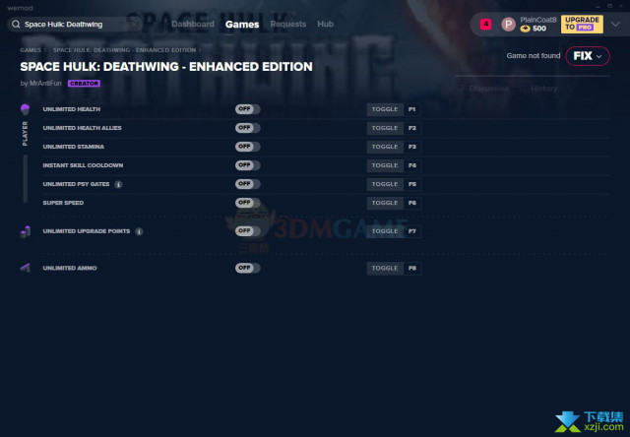Turn on Unlimited Ammo switch
This screenshot has height=437, width=630.
pyautogui.click(x=247, y=268)
